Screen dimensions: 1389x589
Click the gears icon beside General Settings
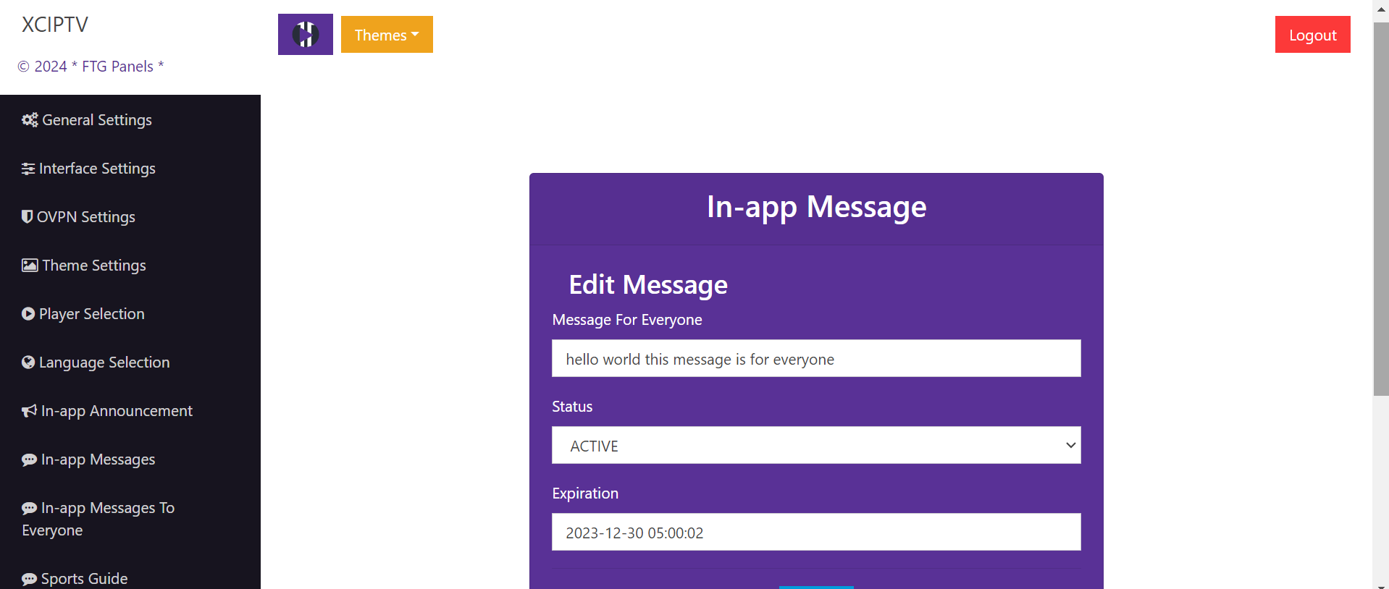pyautogui.click(x=30, y=120)
